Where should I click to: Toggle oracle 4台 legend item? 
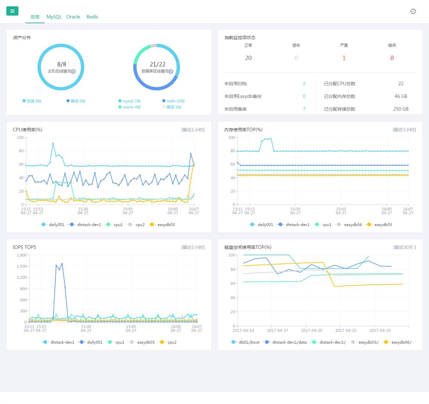[x=129, y=107]
